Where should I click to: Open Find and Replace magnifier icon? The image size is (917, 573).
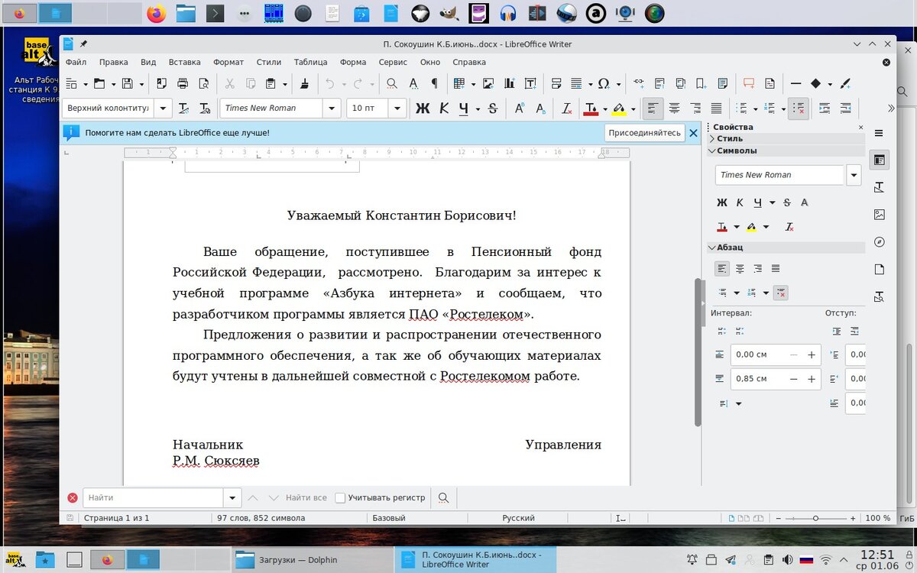[x=391, y=83]
